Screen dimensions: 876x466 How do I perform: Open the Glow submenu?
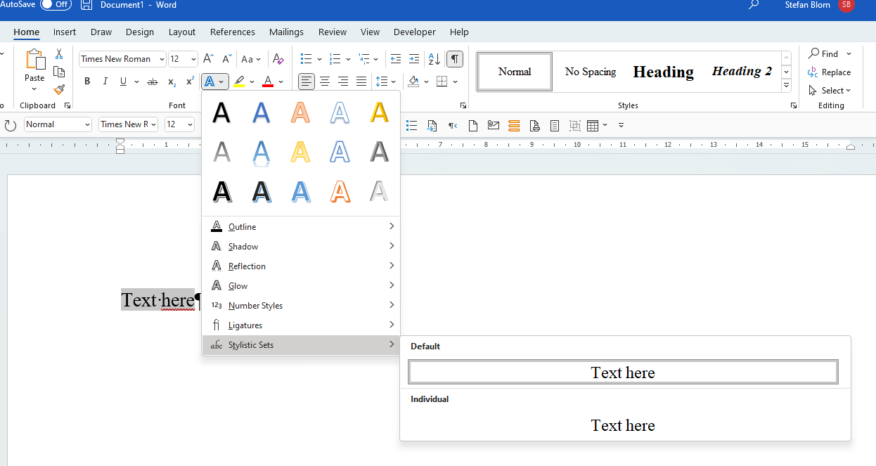tap(301, 285)
